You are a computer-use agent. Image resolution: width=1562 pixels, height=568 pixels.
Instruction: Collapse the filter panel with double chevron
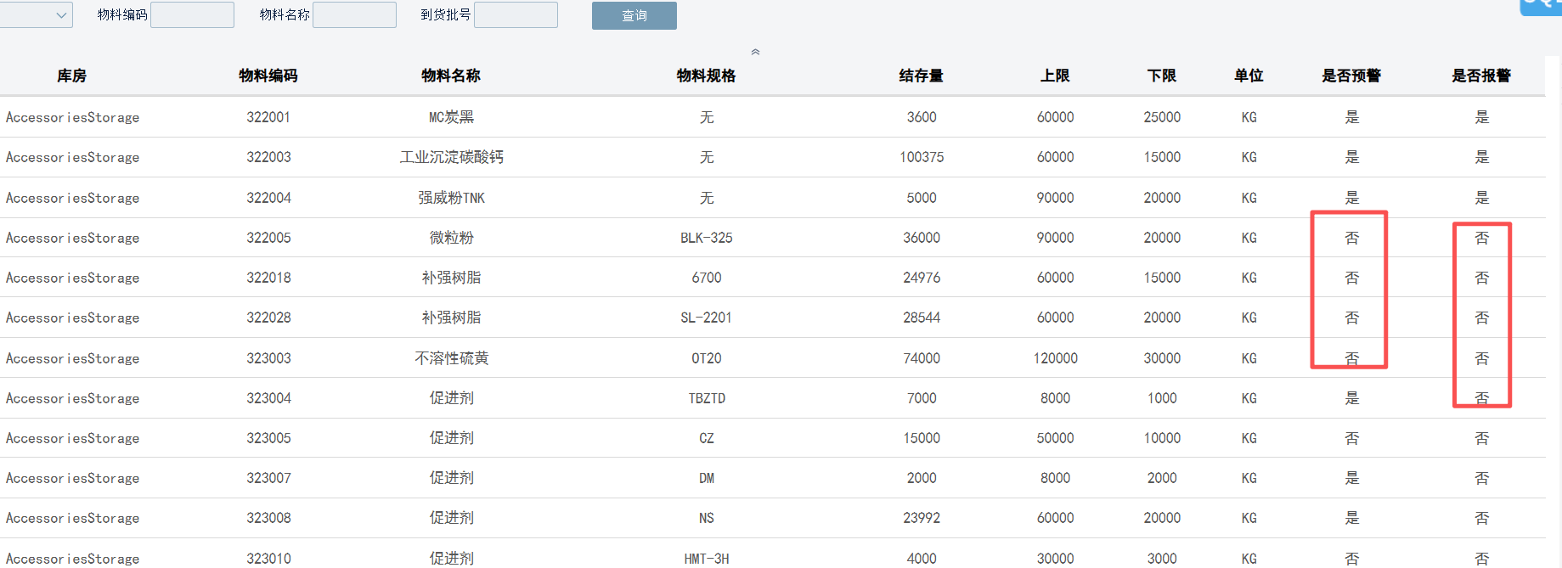coord(755,52)
